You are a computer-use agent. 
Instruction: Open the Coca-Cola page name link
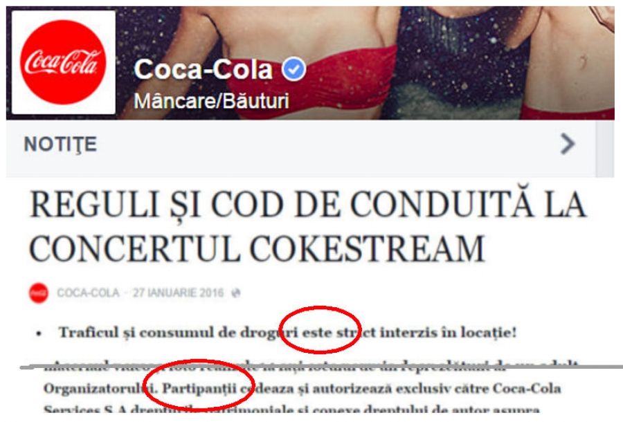[x=204, y=69]
